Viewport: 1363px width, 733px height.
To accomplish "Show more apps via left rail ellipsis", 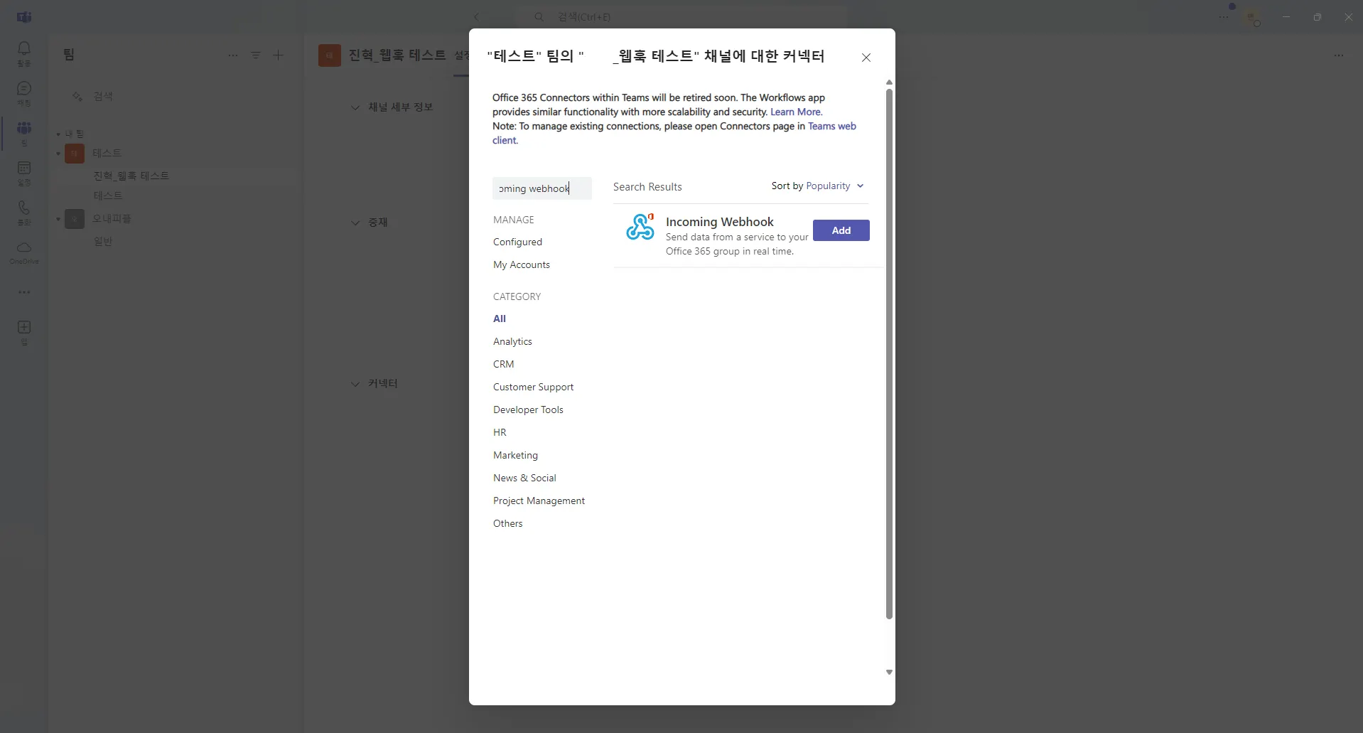I will pyautogui.click(x=24, y=292).
